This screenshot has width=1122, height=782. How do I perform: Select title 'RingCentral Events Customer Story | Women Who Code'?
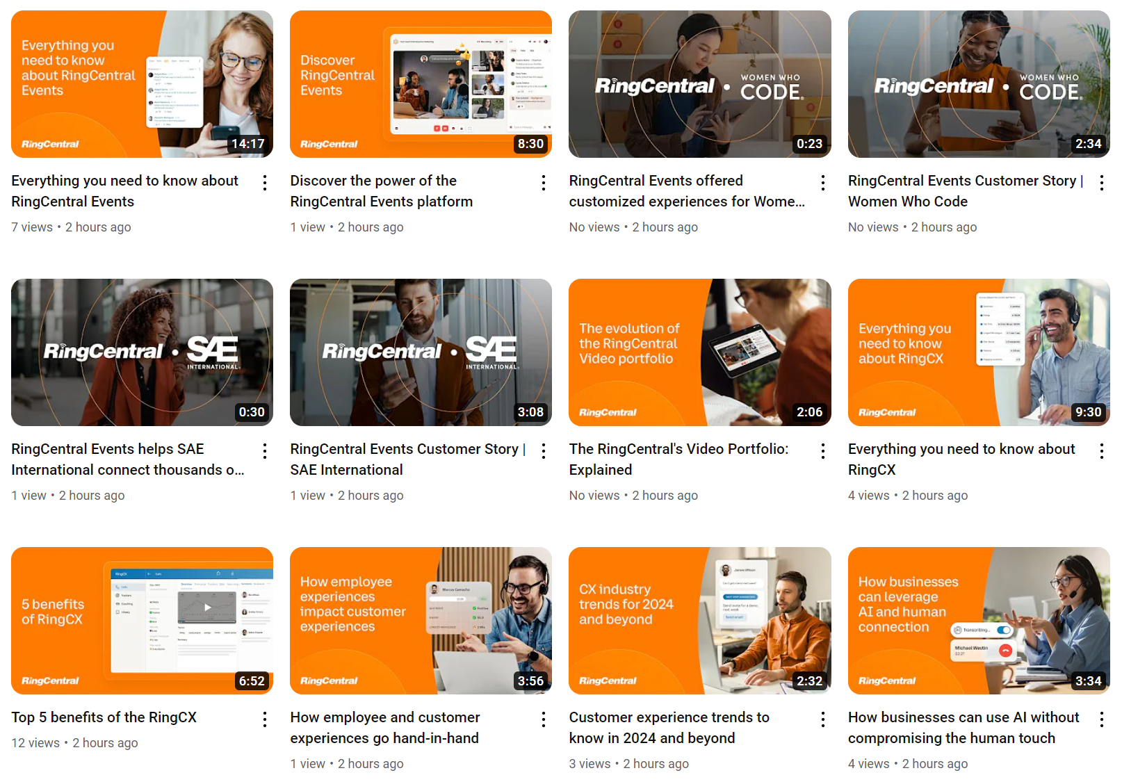tap(966, 191)
